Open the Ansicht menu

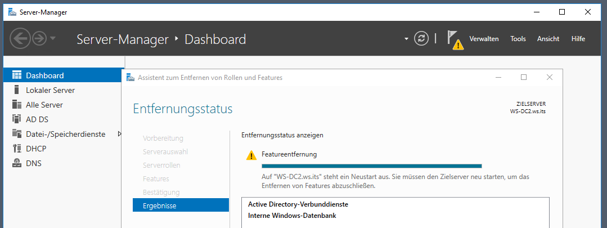pyautogui.click(x=548, y=39)
